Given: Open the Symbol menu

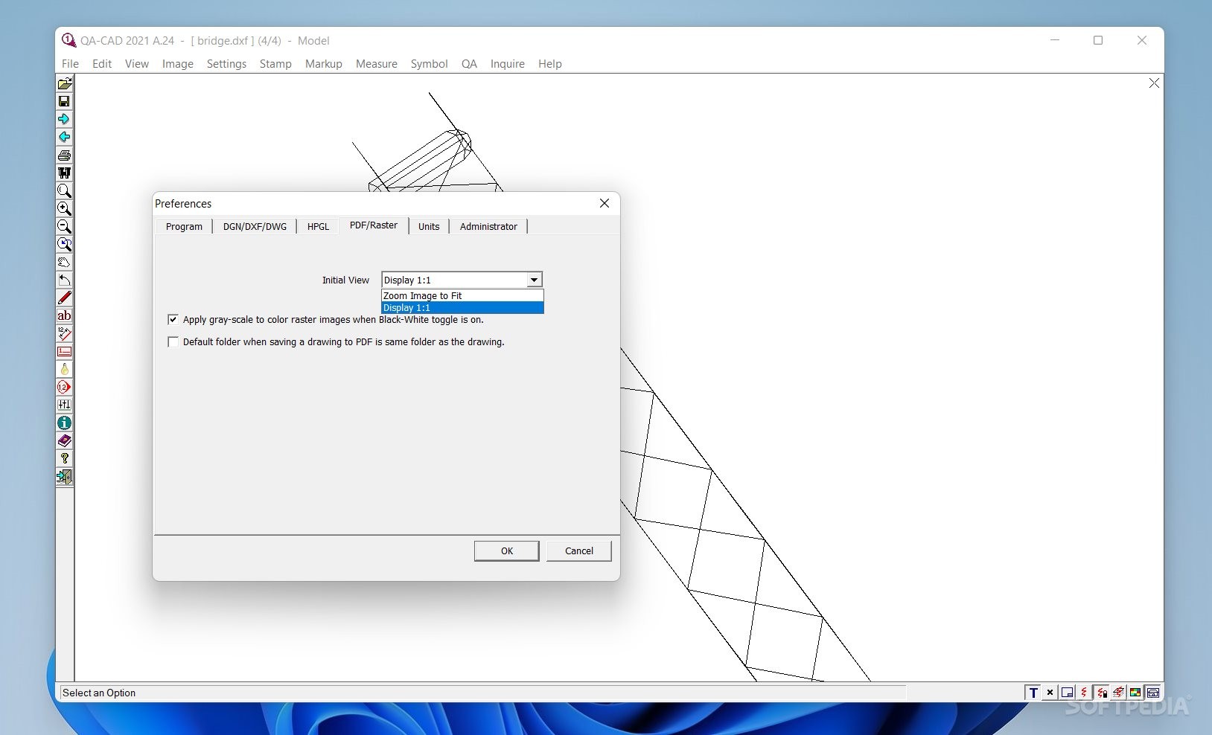Looking at the screenshot, I should click(430, 64).
